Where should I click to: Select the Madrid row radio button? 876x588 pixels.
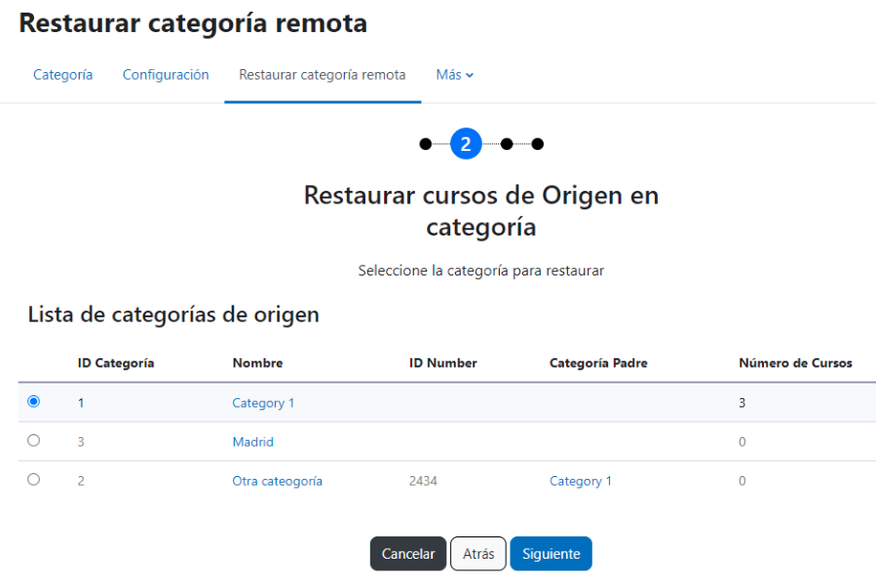[x=33, y=441]
